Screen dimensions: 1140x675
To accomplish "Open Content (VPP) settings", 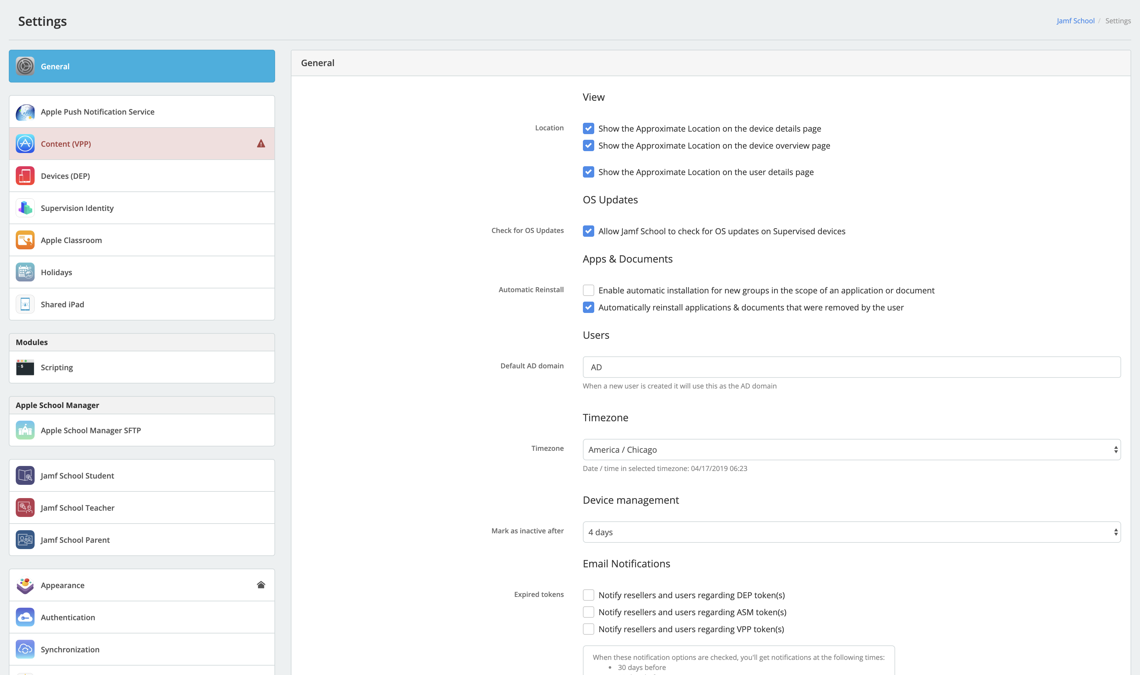I will [x=142, y=144].
